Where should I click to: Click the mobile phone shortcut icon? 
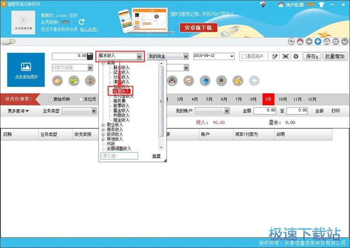point(221,81)
